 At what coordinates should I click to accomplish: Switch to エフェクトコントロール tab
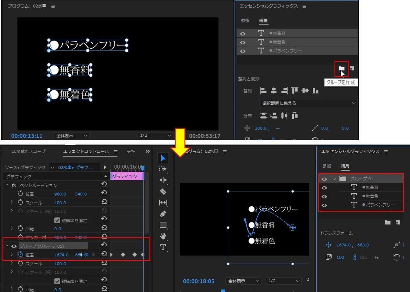tap(86, 151)
